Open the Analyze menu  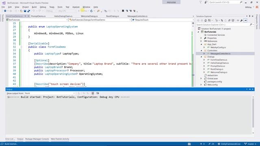pos(76,7)
